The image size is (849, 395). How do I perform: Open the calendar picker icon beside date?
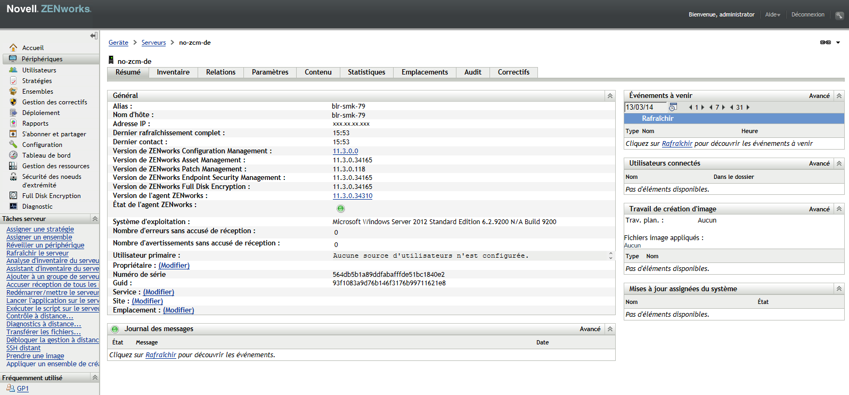(673, 107)
